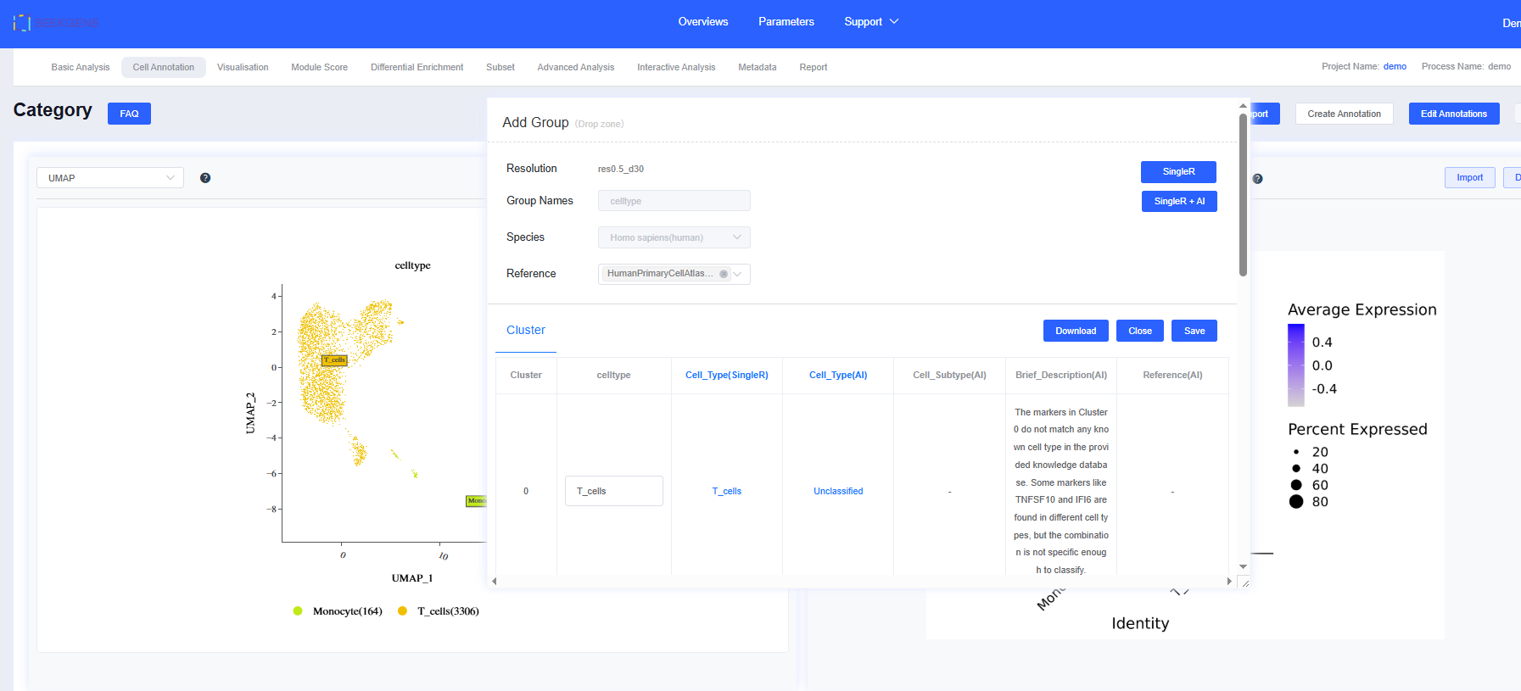This screenshot has height=691, width=1521.
Task: Click the Download button
Action: click(1075, 331)
